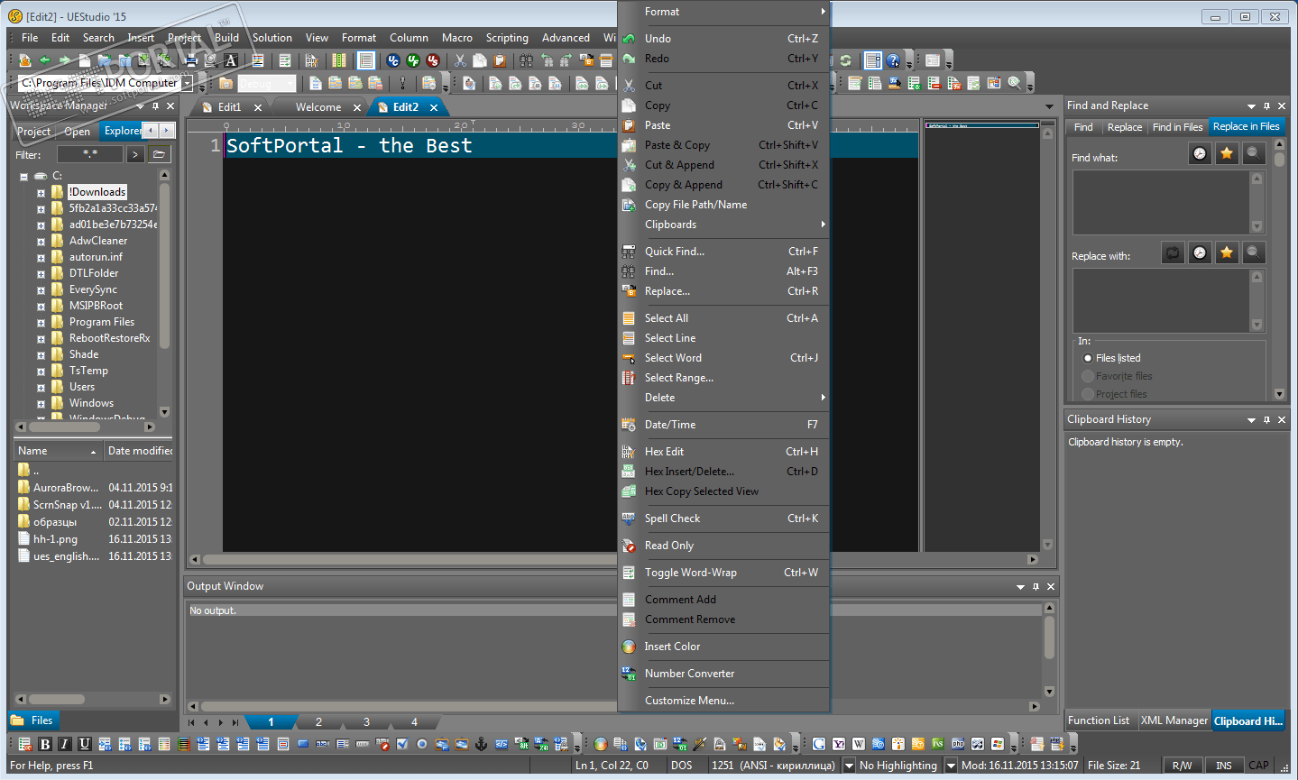Click the Insert Color menu entry
This screenshot has height=780, width=1298.
[x=672, y=647]
